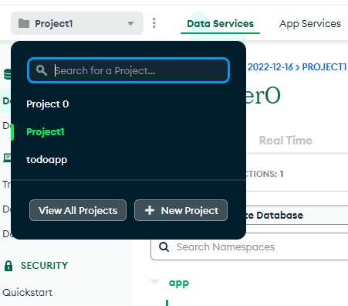Click the green database stack icon
The width and height of the screenshot is (348, 306).
8,74
